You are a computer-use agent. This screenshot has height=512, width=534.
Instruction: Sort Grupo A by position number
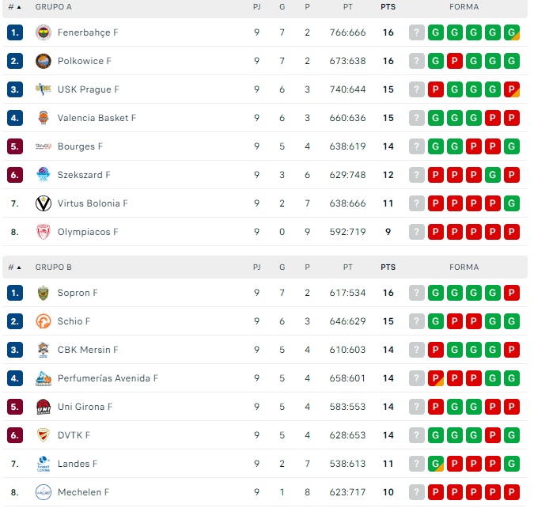pos(14,6)
